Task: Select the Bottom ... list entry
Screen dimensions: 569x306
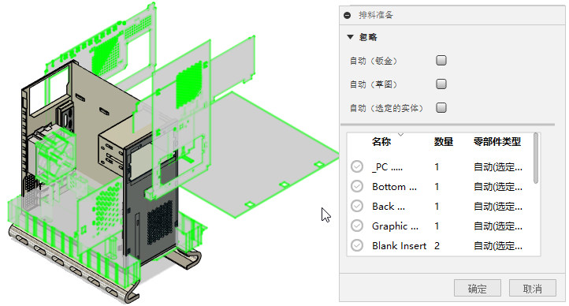Action: [395, 187]
